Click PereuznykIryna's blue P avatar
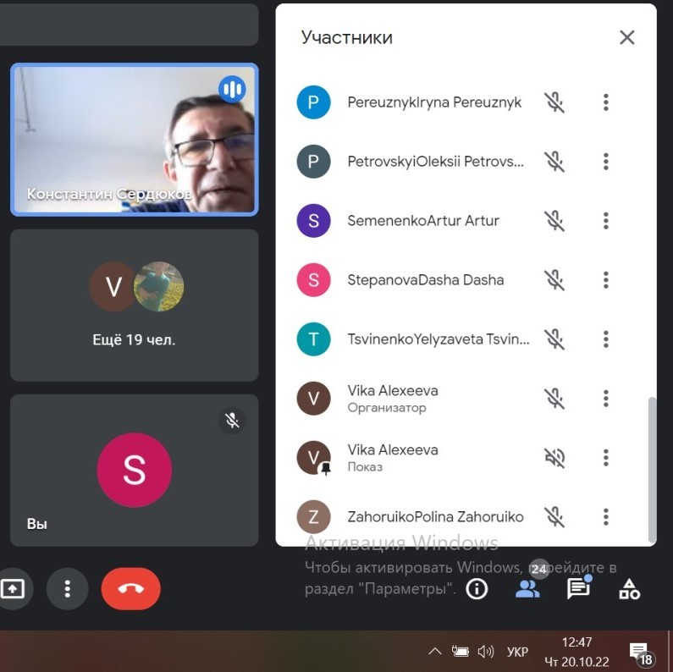Viewport: 673px width, 672px height. click(313, 102)
